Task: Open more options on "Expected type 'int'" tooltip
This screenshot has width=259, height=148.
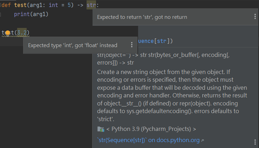Action: [132, 45]
